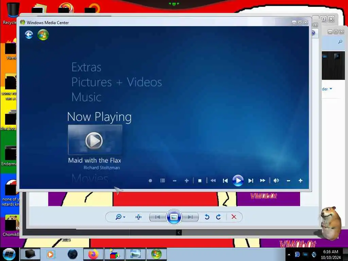The height and width of the screenshot is (261, 348).
Task: Skip to next track in Media Center
Action: 251,181
